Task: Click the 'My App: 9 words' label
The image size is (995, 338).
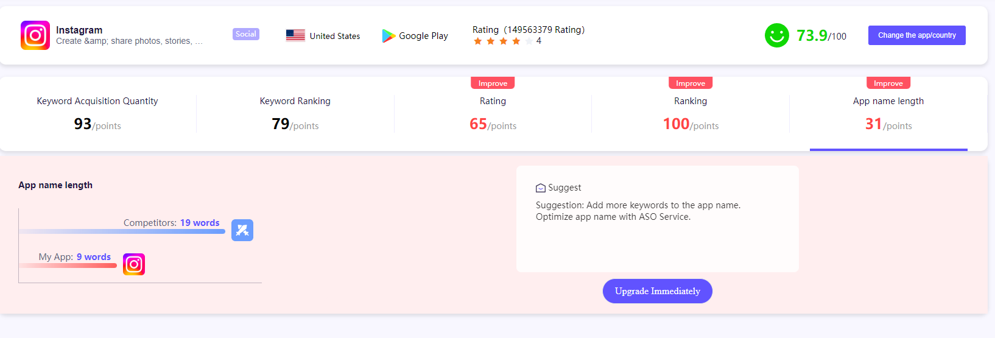Action: point(75,257)
